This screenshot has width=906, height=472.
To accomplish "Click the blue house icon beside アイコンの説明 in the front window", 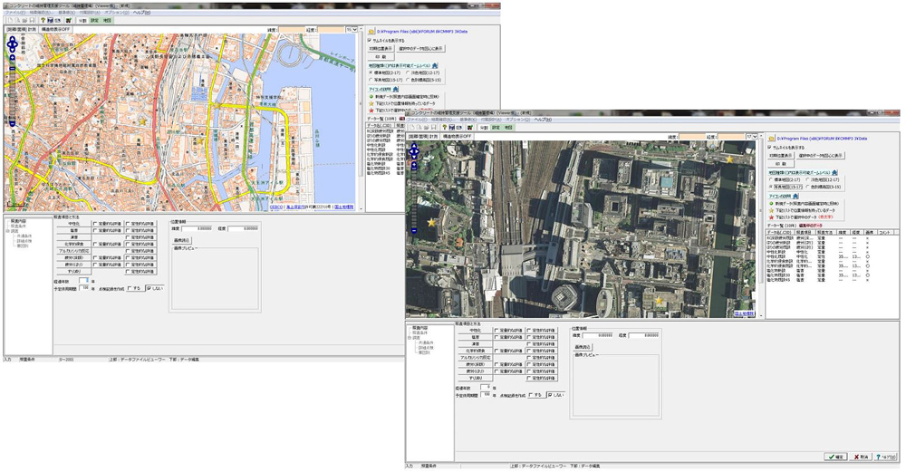I will click(795, 196).
